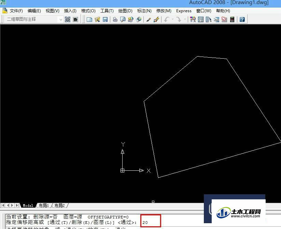Click the Plot printer icon
The height and width of the screenshot is (229, 281).
click(115, 19)
